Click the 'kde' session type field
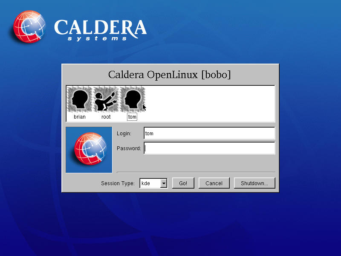This screenshot has width=341, height=256. point(150,183)
